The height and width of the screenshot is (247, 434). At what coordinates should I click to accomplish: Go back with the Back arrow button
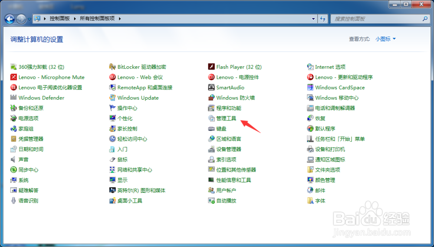pos(10,19)
